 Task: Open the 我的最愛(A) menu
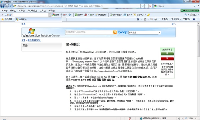(32, 11)
